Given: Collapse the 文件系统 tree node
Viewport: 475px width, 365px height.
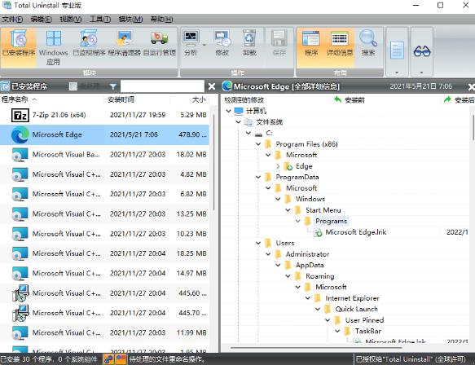Looking at the screenshot, I should 239,122.
